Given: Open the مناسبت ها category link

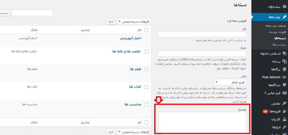Looking at the screenshot, I should tap(133, 104).
